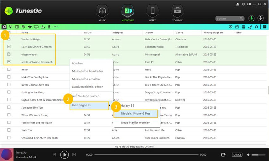Skip to the previous track
This screenshot has height=161, width=269.
coord(54,154)
